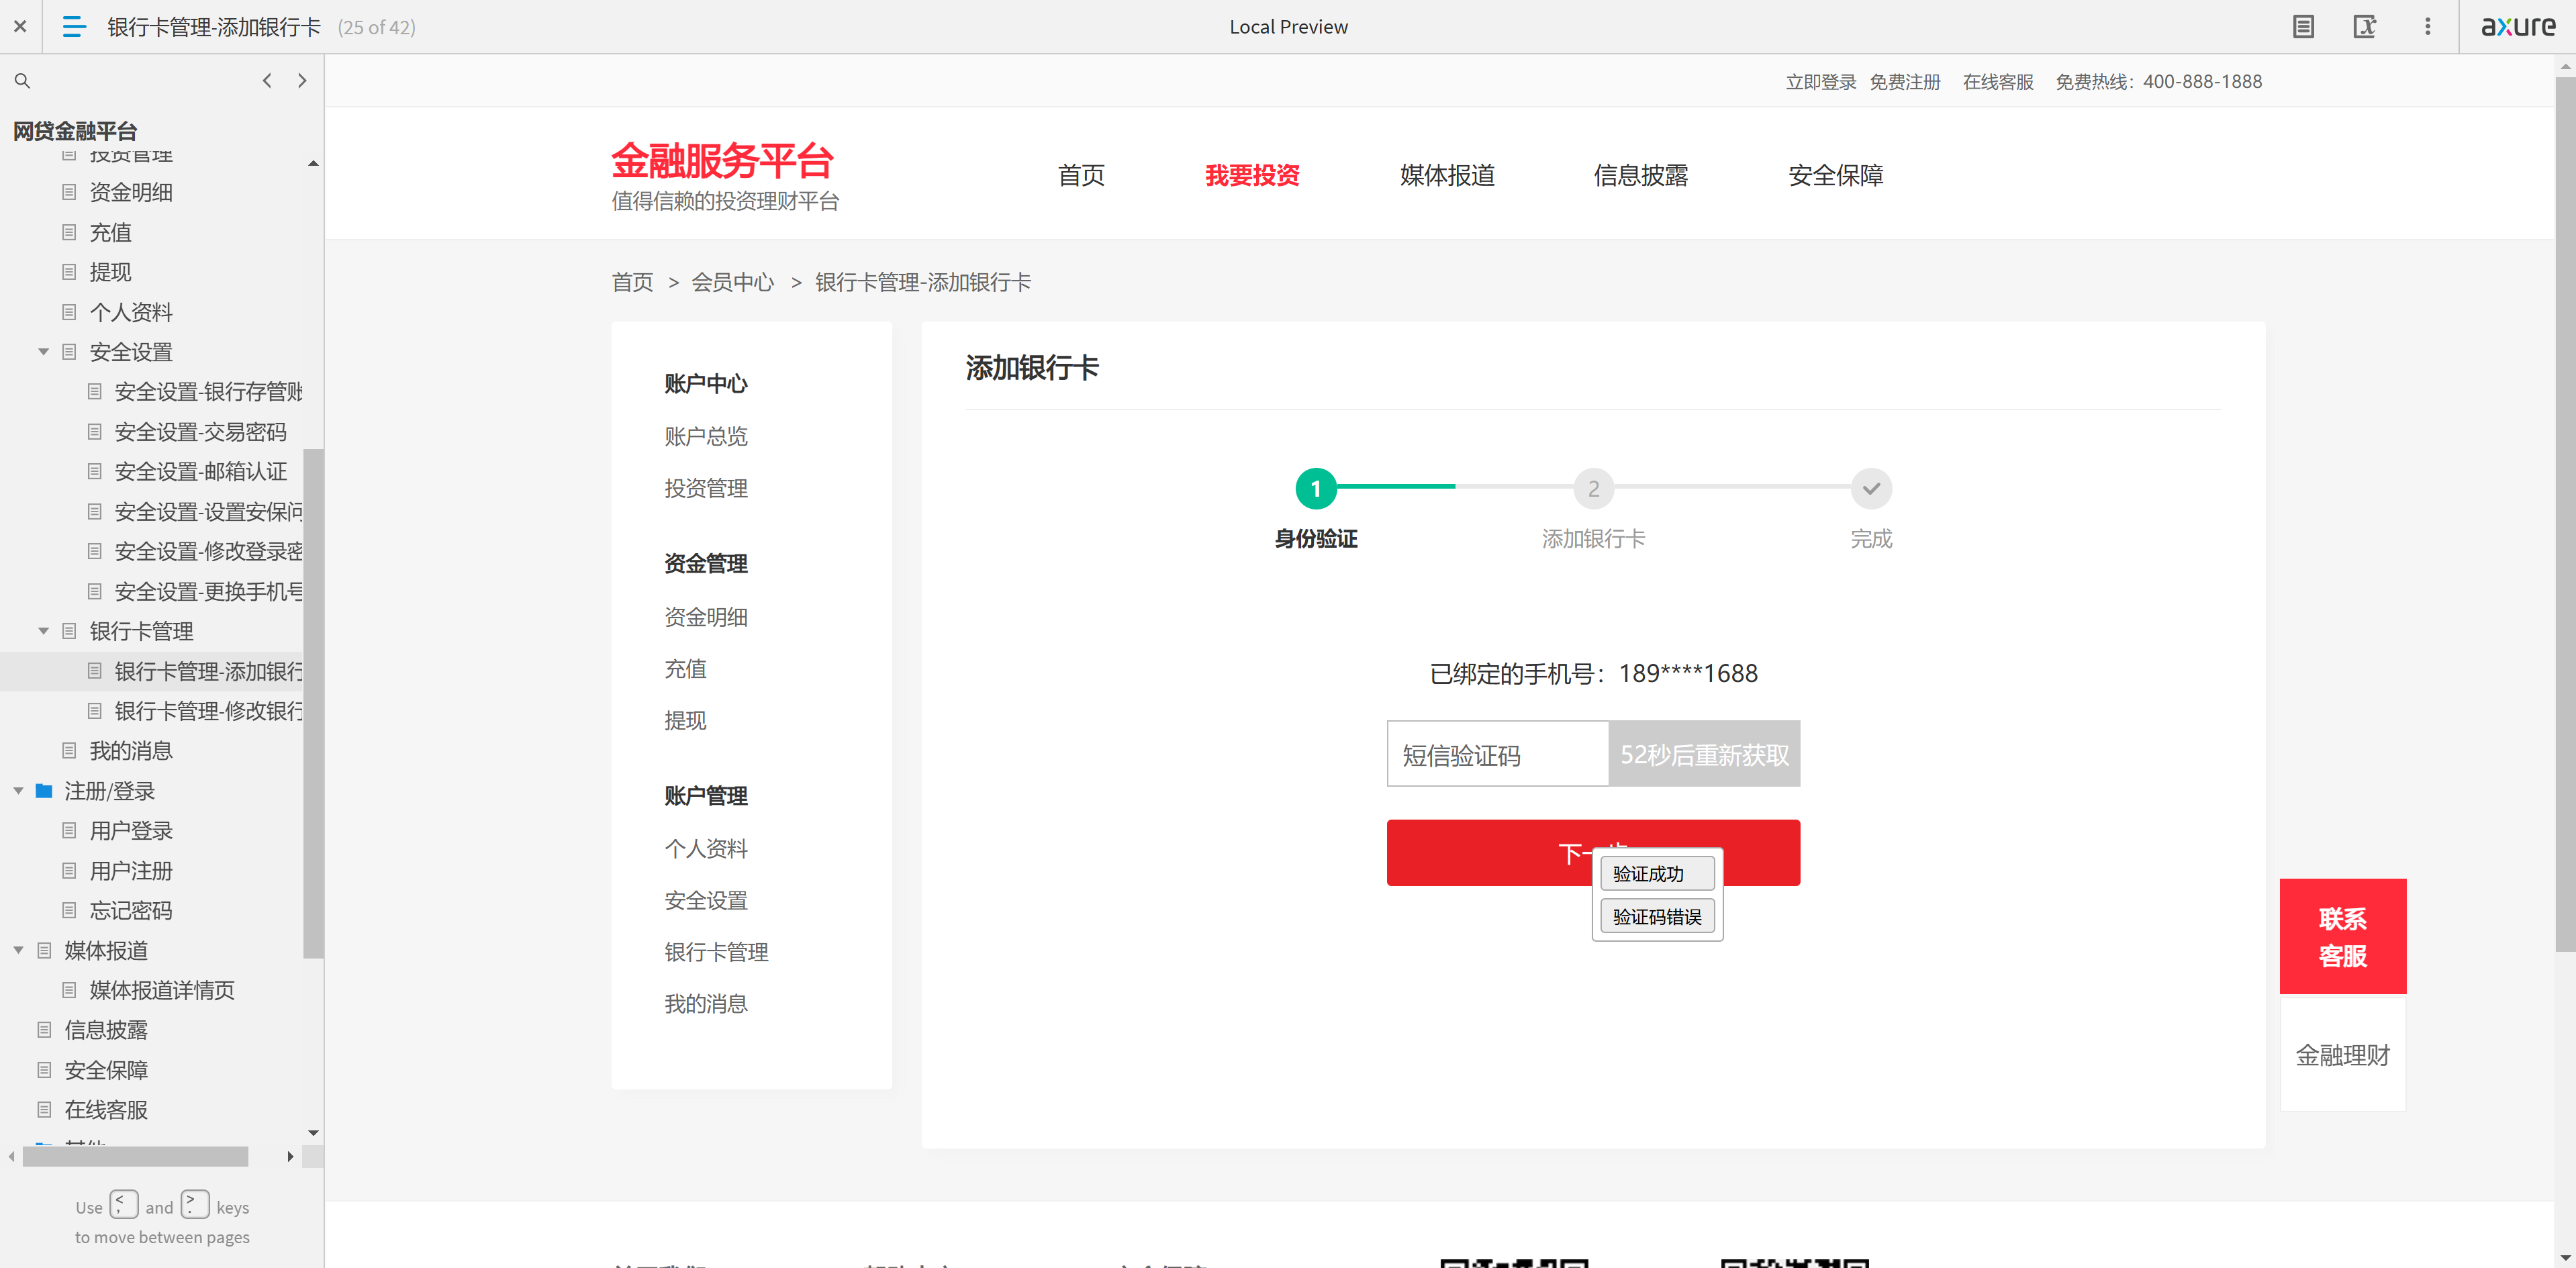2576x1268 pixels.
Task: Choose 验证成功 case option
Action: [1657, 874]
